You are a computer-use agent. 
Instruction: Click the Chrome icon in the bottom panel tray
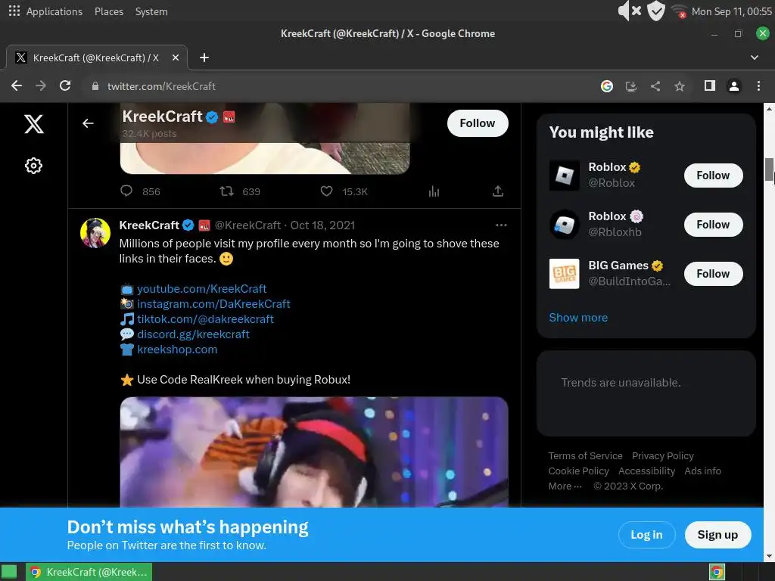pos(717,572)
